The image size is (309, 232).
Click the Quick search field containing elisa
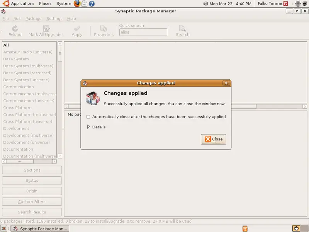(x=143, y=32)
